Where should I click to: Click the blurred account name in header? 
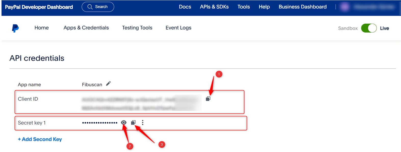tap(374, 7)
